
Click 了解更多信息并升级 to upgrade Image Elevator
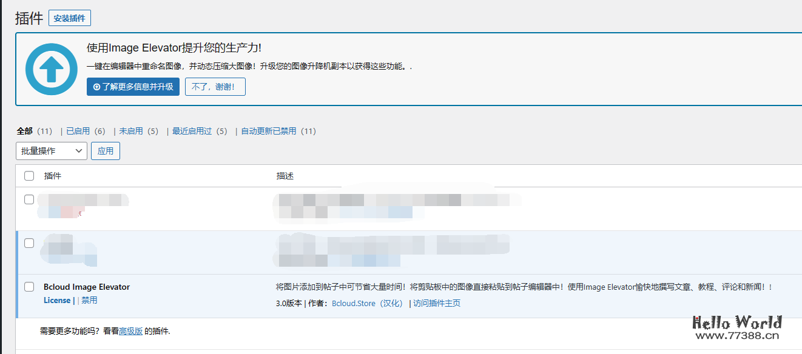(133, 87)
